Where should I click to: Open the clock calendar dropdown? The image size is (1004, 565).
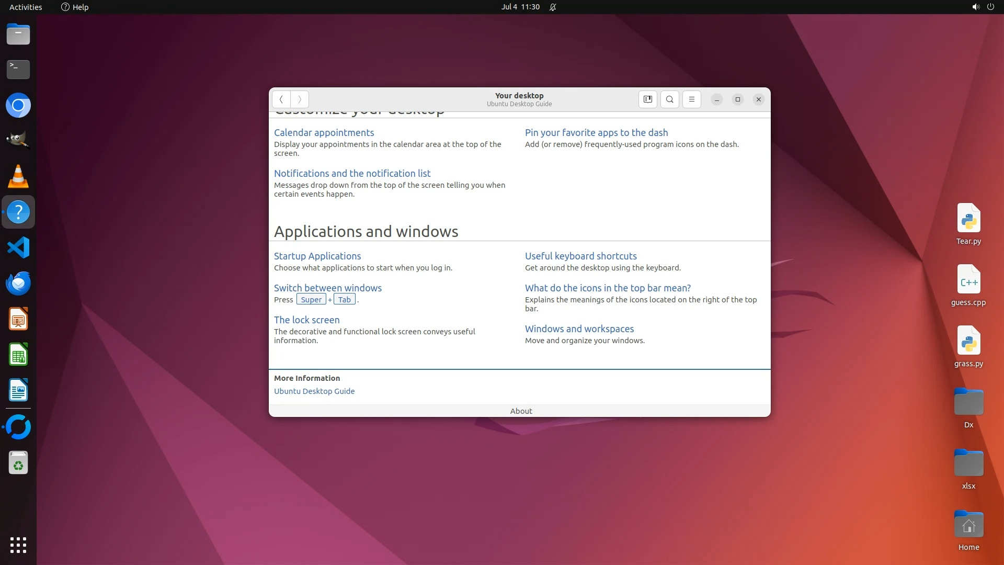520,7
